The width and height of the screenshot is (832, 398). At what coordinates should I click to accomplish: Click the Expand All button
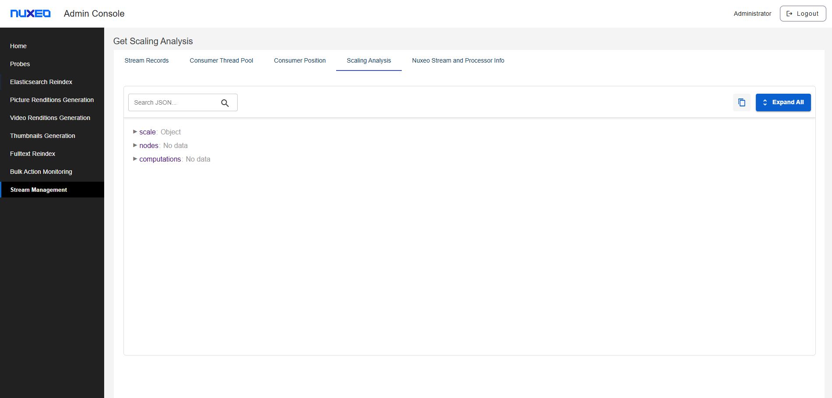tap(783, 102)
